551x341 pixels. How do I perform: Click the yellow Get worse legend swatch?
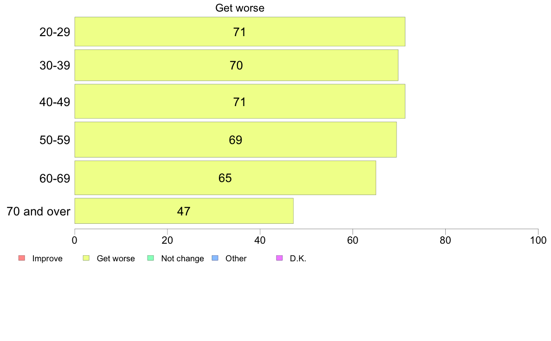(86, 258)
